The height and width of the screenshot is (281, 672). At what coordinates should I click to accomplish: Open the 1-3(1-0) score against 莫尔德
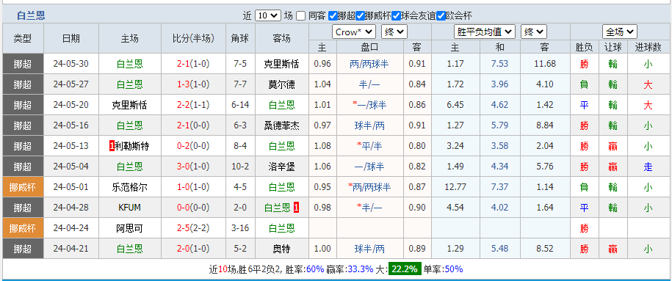[193, 84]
